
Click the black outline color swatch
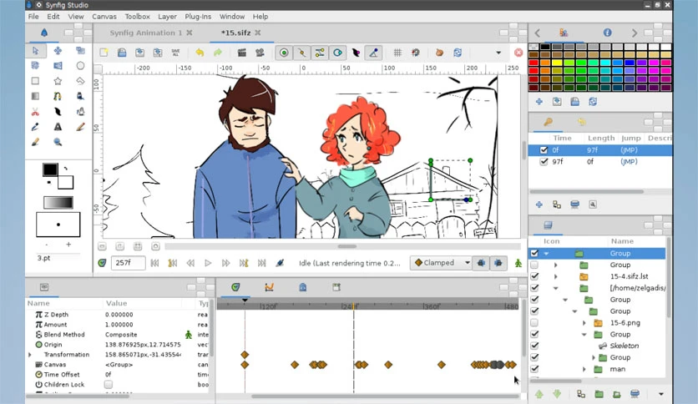coord(50,169)
